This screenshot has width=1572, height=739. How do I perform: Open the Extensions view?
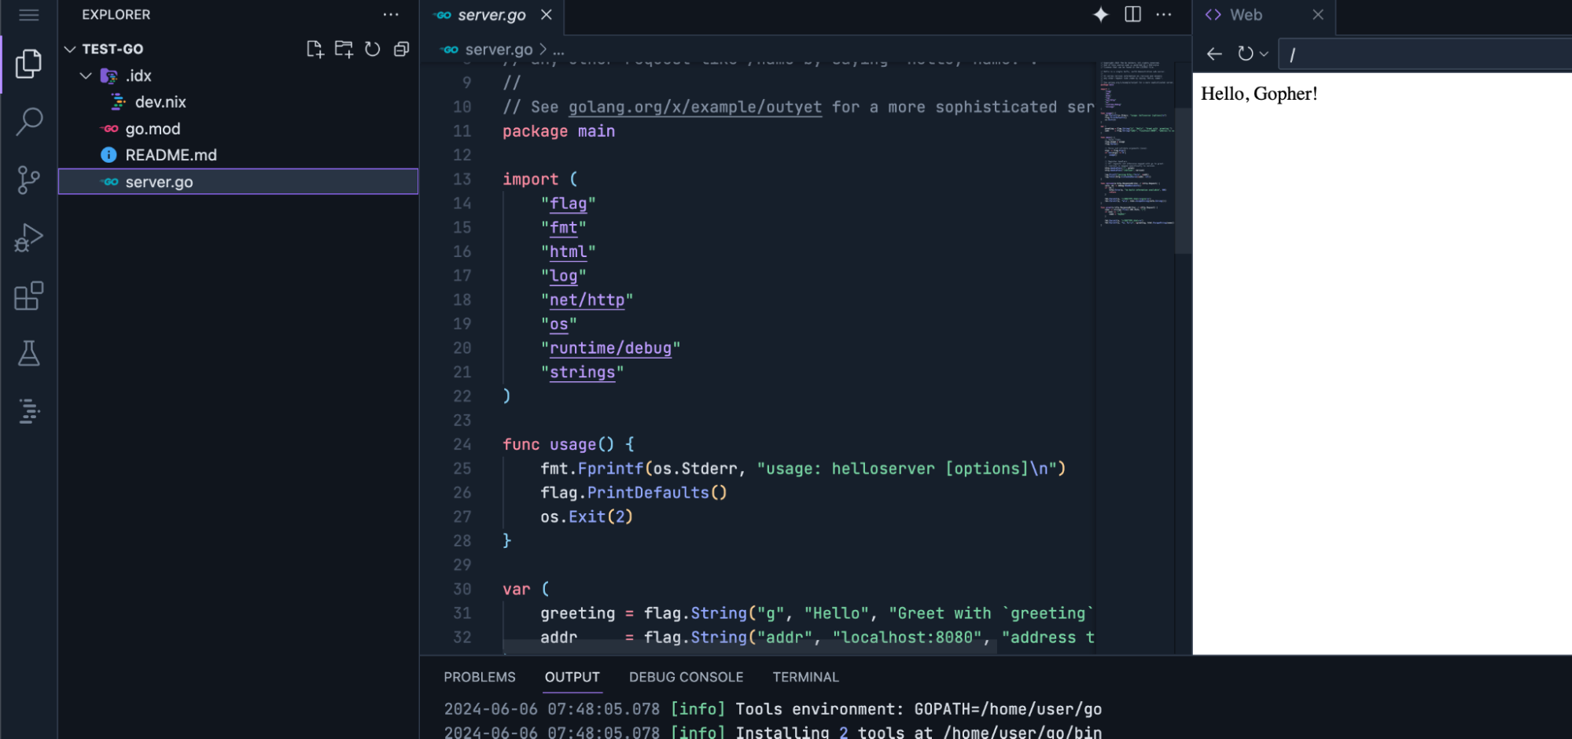point(29,296)
